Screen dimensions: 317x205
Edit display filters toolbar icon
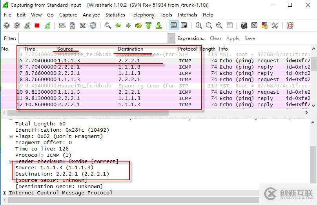[x=254, y=25]
